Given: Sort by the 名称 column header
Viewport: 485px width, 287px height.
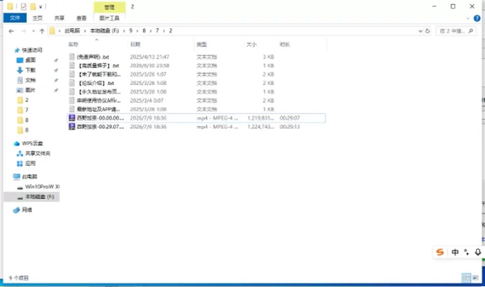Looking at the screenshot, I should click(x=73, y=44).
